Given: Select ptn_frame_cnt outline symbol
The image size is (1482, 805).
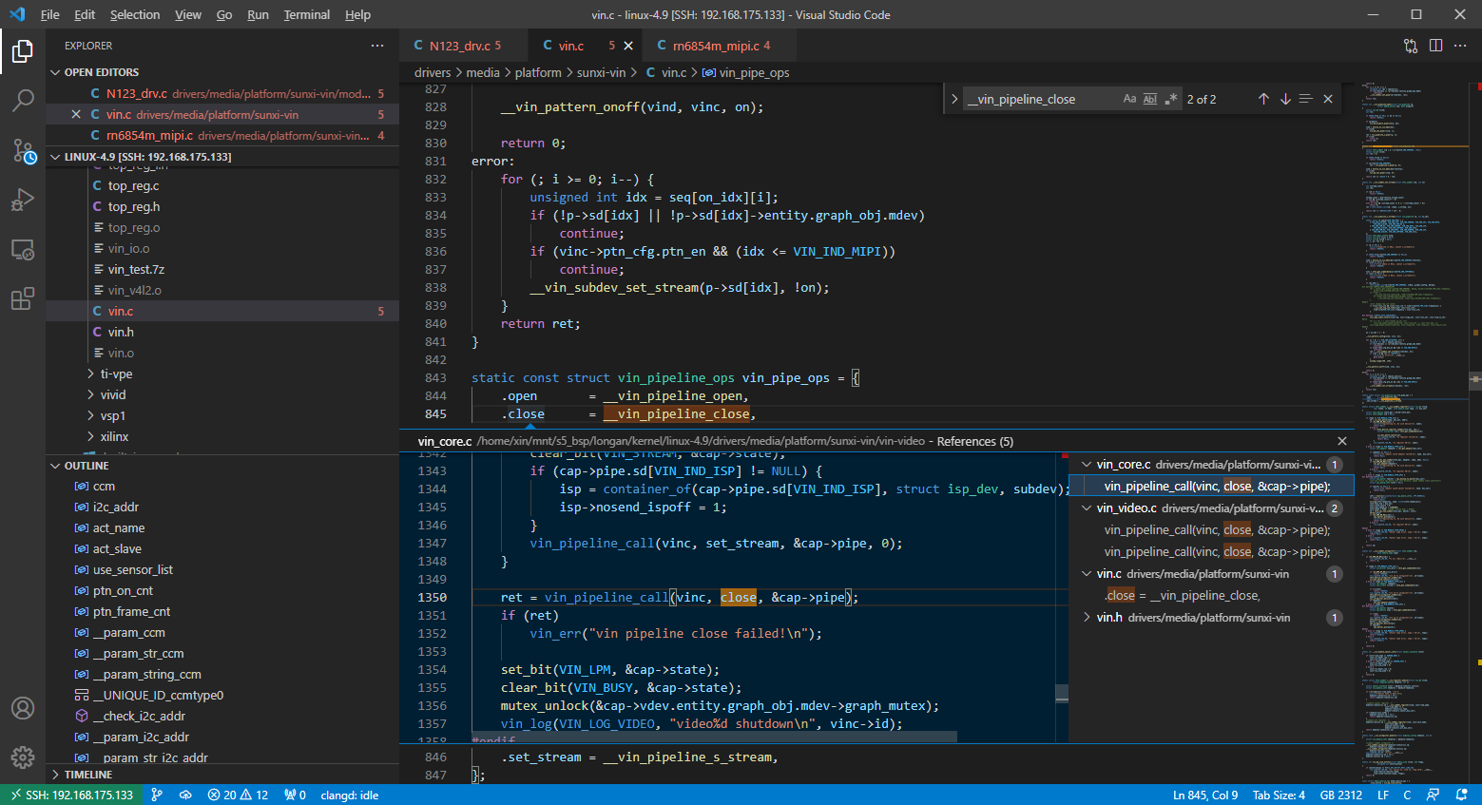Looking at the screenshot, I should point(222,612).
